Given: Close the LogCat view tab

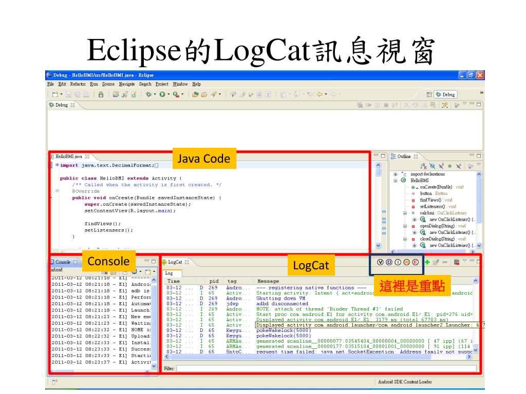Looking at the screenshot, I should coord(187,262).
